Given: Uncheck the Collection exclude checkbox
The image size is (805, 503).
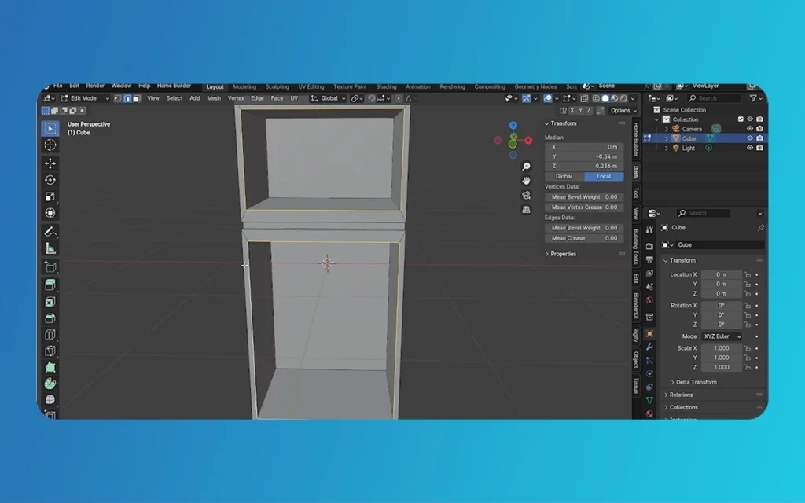Looking at the screenshot, I should (x=740, y=119).
